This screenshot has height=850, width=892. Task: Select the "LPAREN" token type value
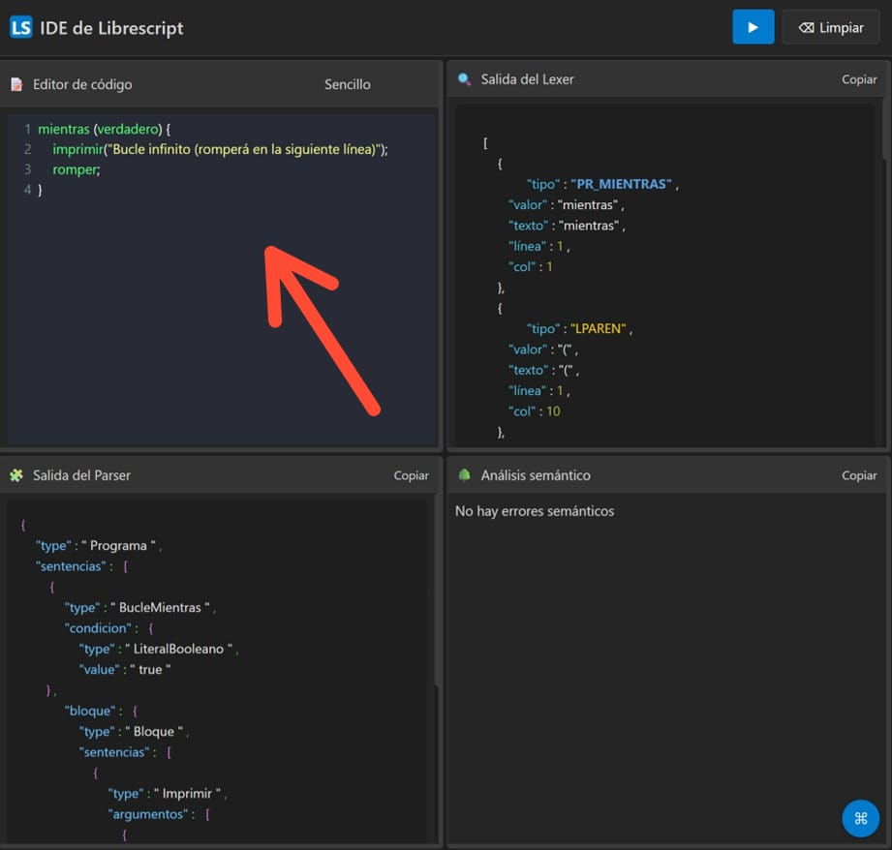click(x=598, y=328)
